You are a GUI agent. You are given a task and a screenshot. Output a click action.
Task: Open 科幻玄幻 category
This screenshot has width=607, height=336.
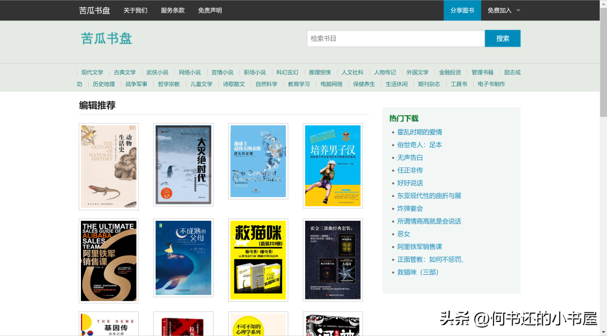pyautogui.click(x=287, y=72)
